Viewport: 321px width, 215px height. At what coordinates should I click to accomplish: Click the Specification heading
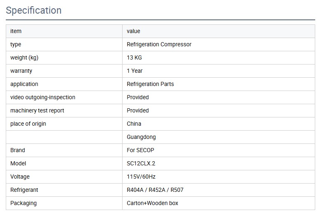pyautogui.click(x=34, y=10)
